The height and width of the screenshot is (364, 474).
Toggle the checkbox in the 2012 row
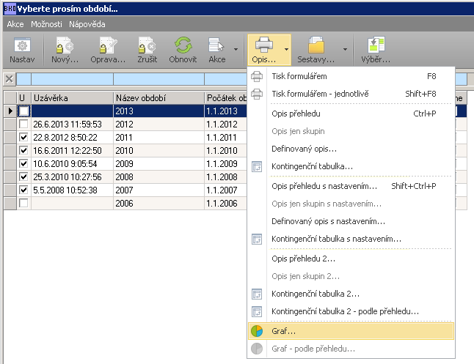click(x=23, y=124)
